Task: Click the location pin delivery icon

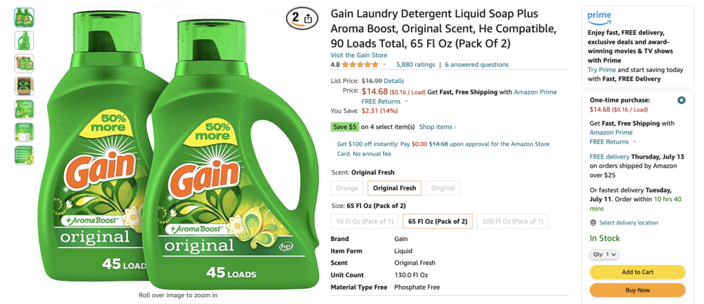Action: (x=593, y=223)
